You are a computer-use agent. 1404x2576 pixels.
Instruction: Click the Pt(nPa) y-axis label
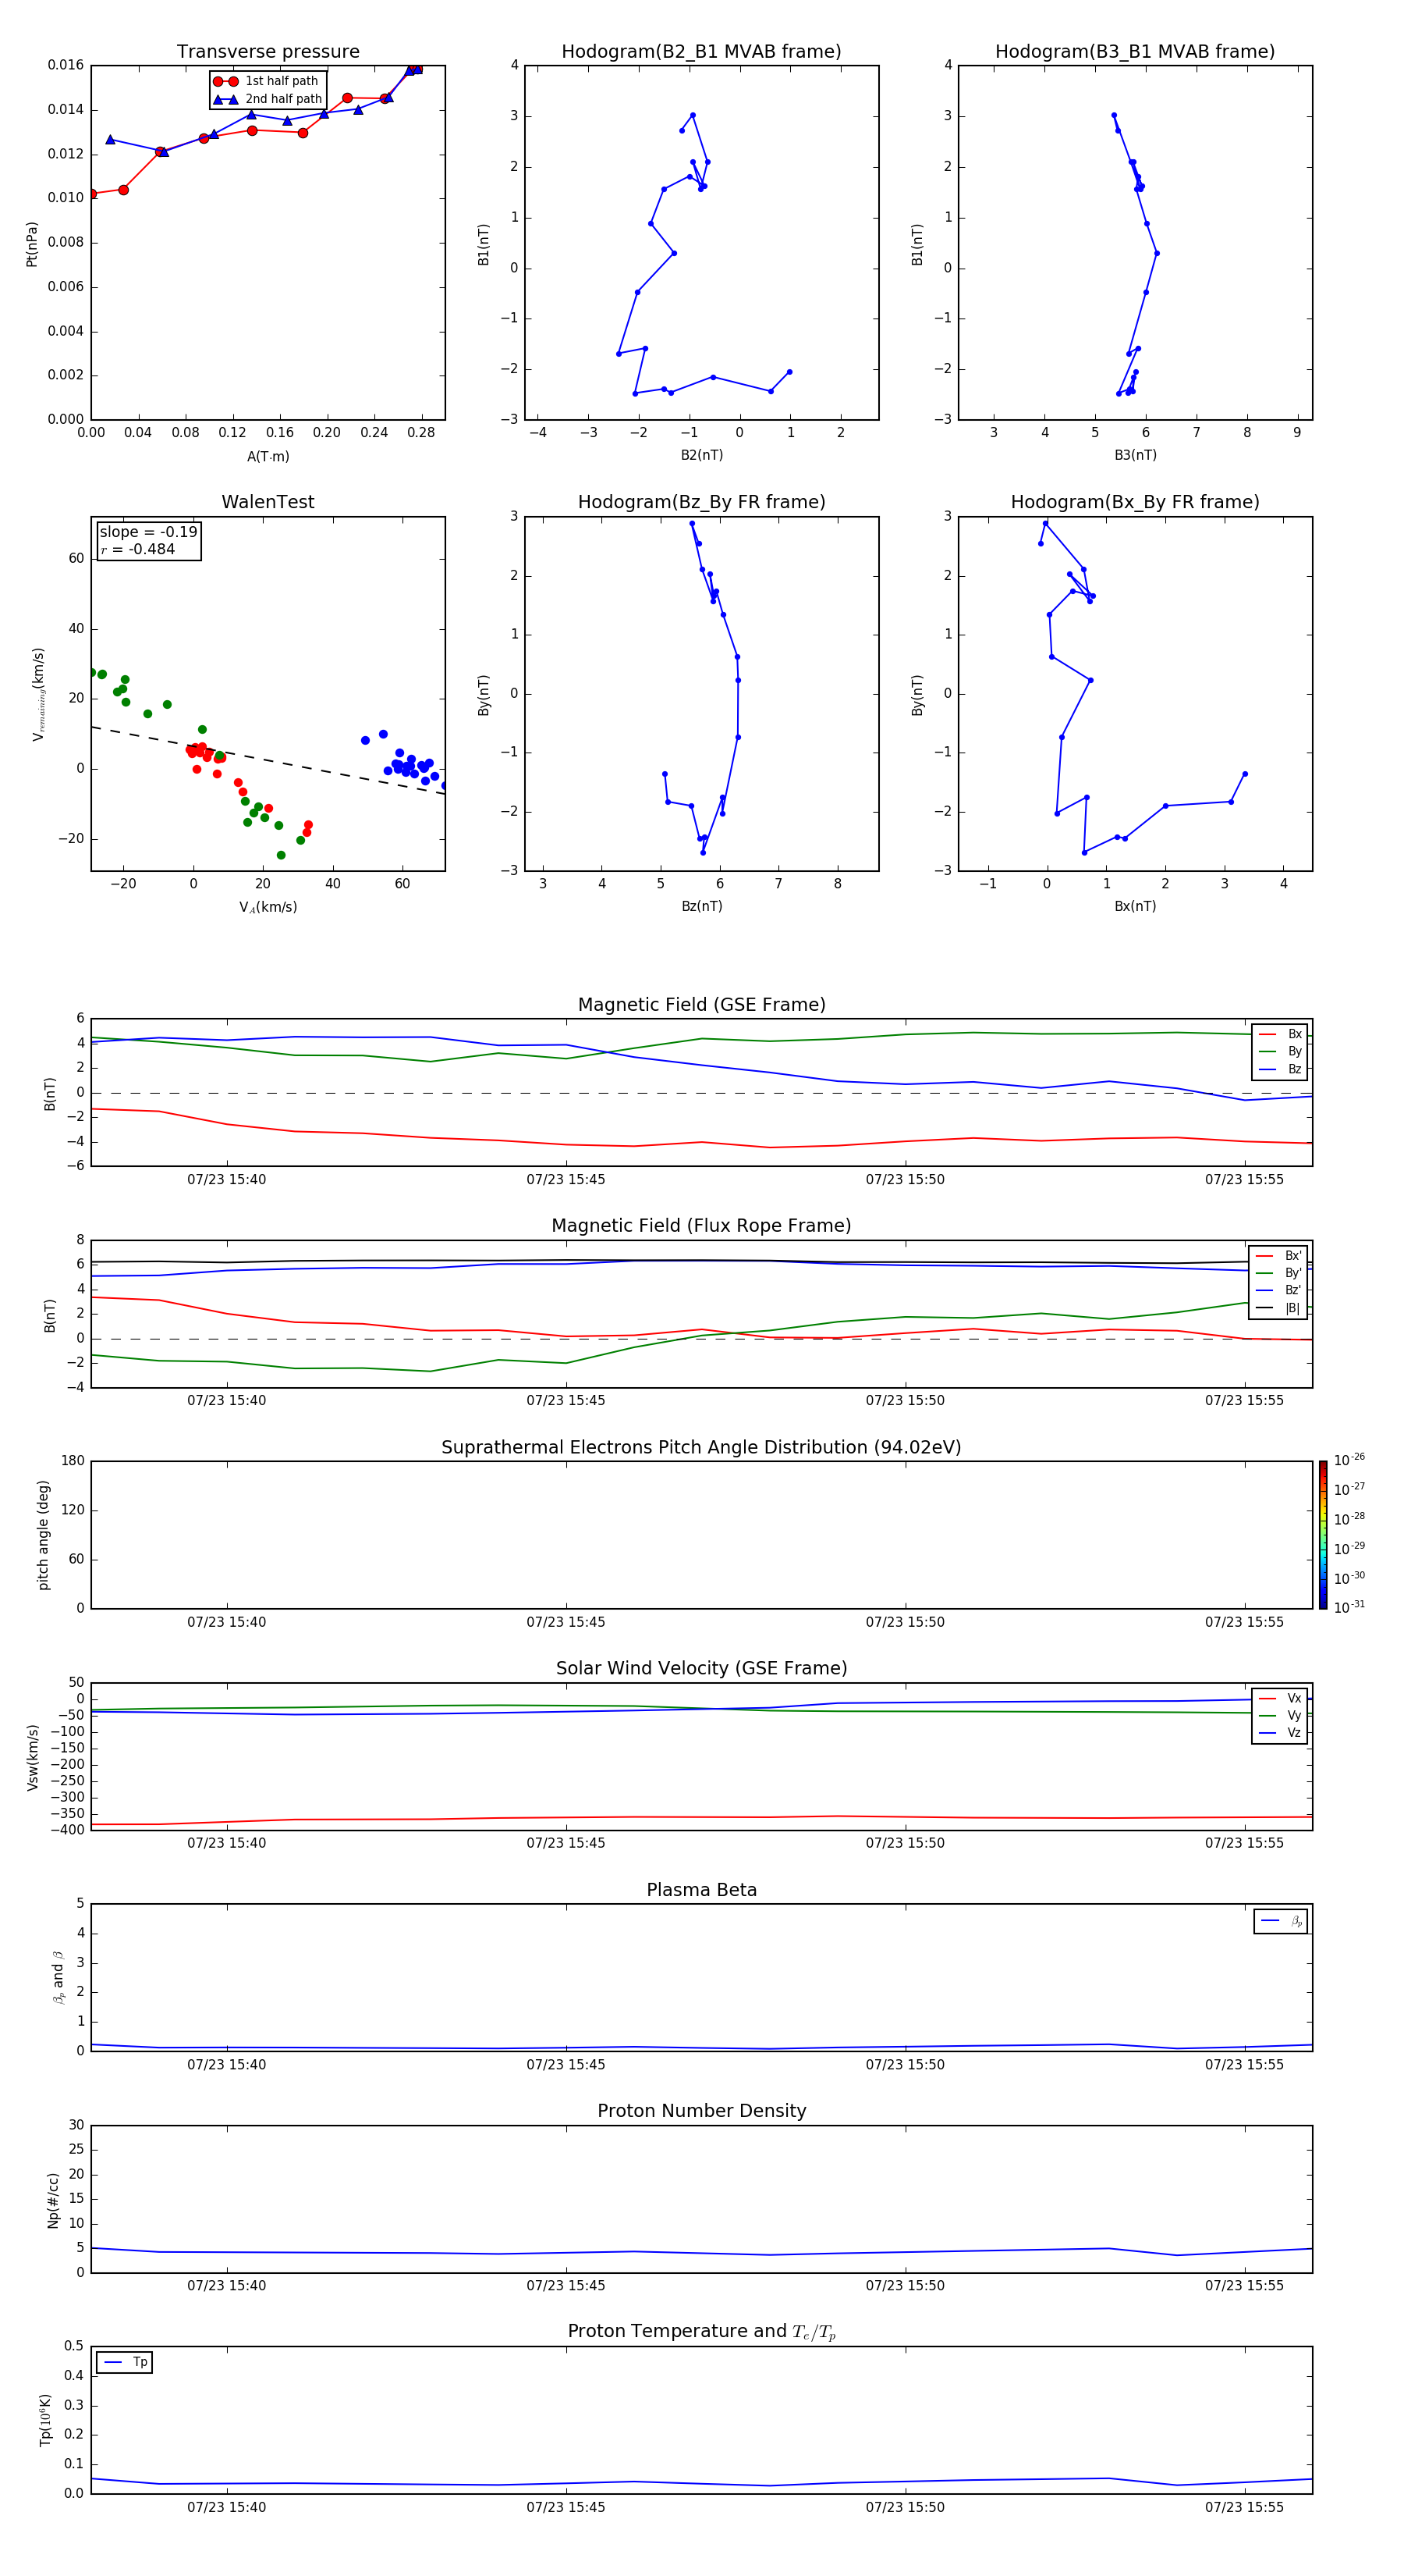[x=32, y=243]
